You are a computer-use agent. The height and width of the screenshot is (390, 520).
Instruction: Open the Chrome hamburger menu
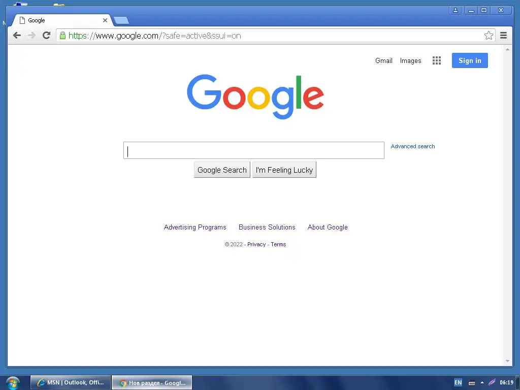[503, 36]
